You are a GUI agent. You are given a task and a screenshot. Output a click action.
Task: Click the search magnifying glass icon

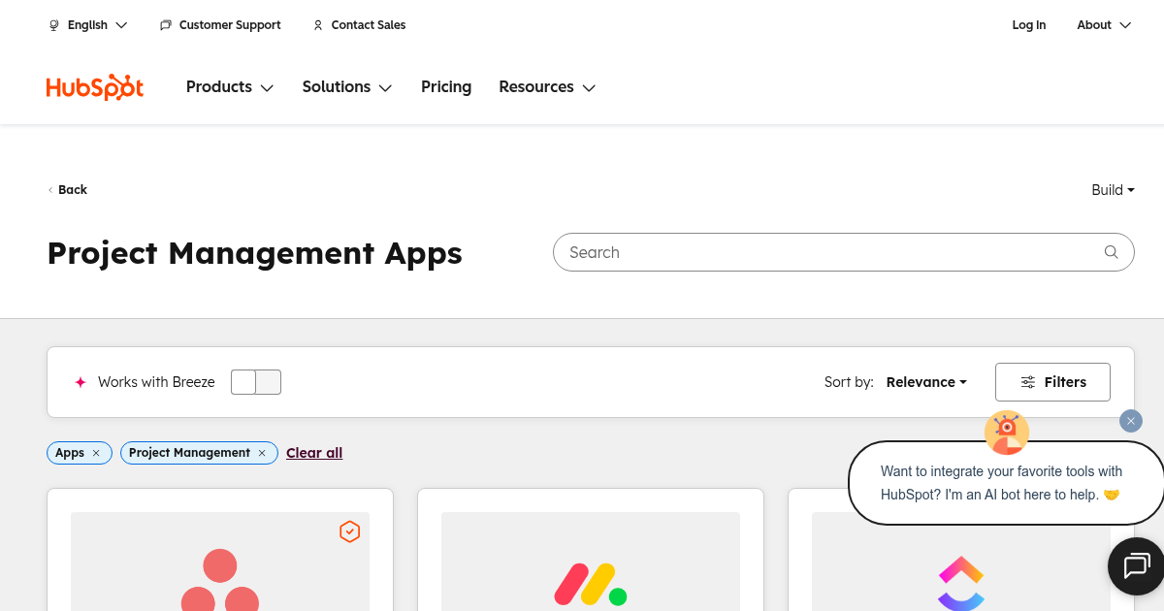(1110, 251)
